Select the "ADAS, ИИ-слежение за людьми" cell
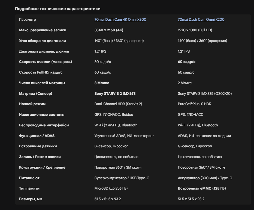The height and width of the screenshot is (210, 254). pos(204,136)
